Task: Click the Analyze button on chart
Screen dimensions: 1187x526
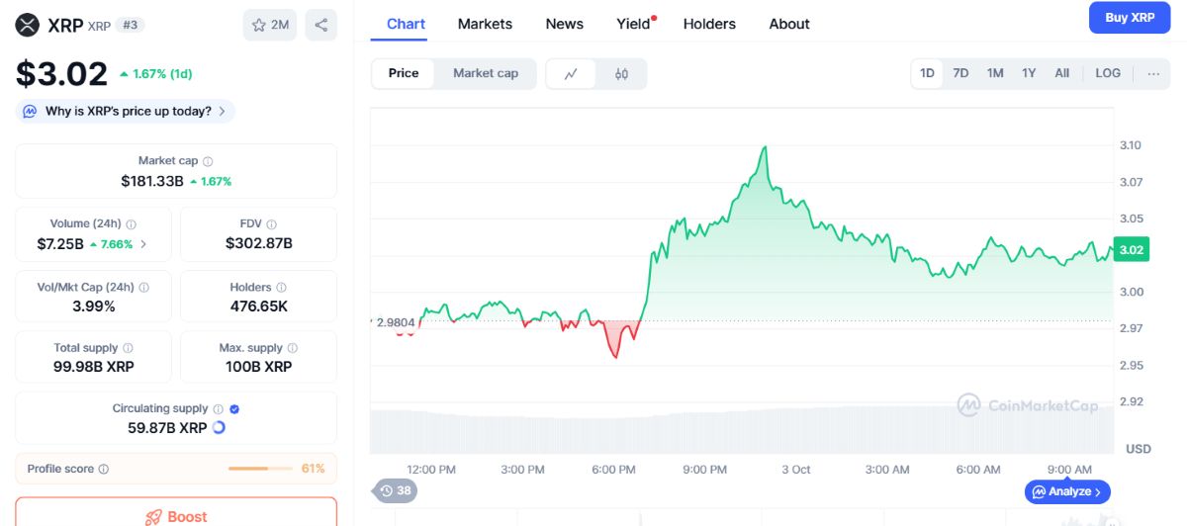Action: (x=1068, y=491)
